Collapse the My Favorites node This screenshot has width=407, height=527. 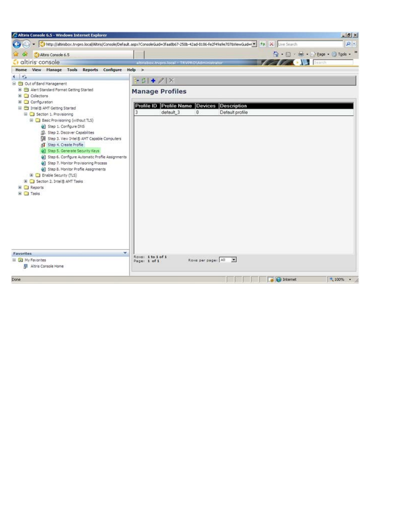[14, 260]
